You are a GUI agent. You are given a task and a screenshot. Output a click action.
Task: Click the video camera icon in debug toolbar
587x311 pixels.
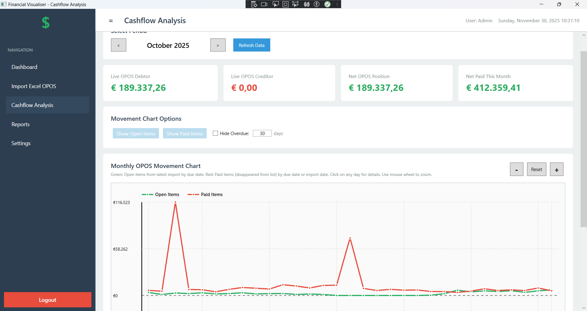point(264,4)
